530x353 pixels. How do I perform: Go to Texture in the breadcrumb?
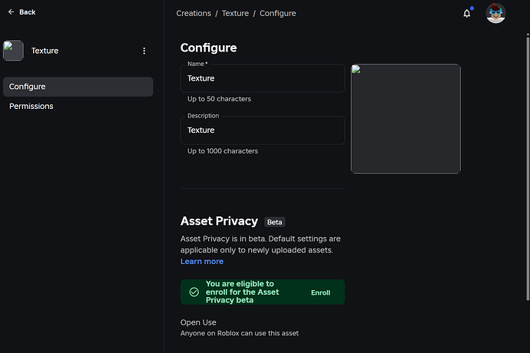[235, 14]
